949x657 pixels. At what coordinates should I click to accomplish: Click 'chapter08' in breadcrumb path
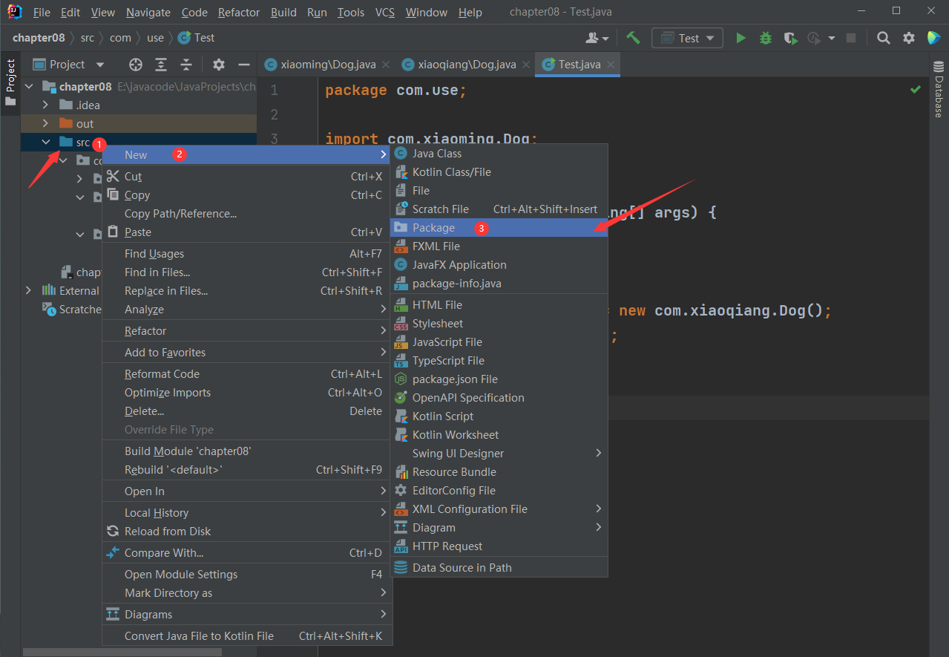click(x=39, y=38)
